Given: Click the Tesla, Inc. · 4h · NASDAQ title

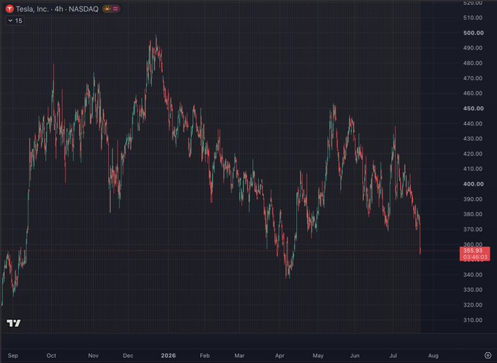Looking at the screenshot, I should pyautogui.click(x=57, y=9).
